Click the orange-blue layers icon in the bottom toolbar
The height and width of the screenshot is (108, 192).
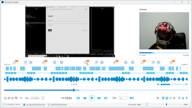[158, 98]
